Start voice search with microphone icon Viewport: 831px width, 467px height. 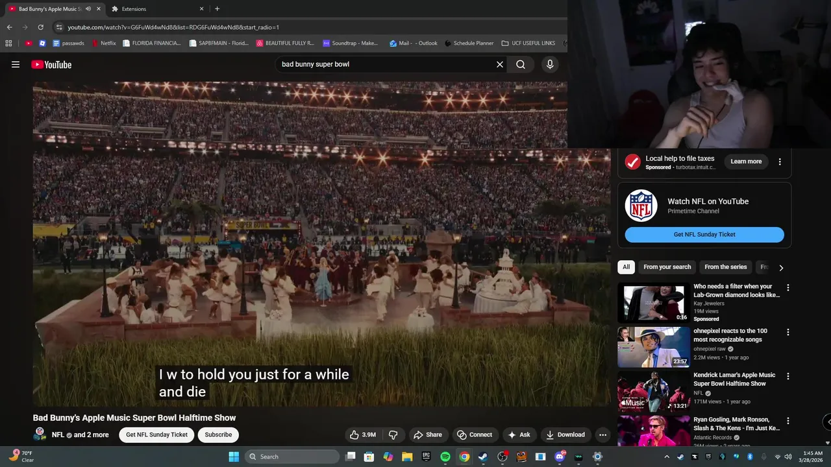pos(550,64)
